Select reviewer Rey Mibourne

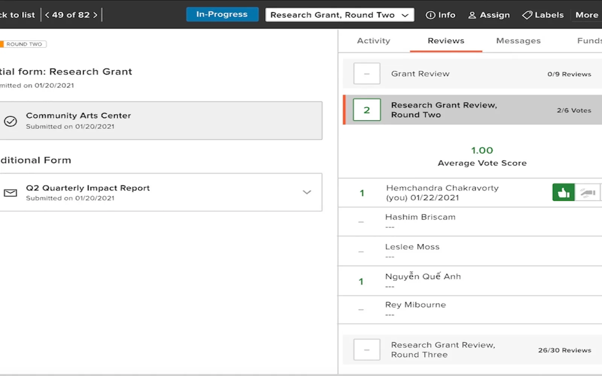tap(470, 310)
